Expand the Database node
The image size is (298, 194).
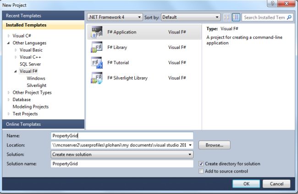(9, 100)
